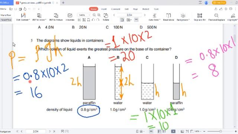Screen dimensions: 238x134
Task: Click the zoom out magnifier icon
Action: click(x=94, y=15)
